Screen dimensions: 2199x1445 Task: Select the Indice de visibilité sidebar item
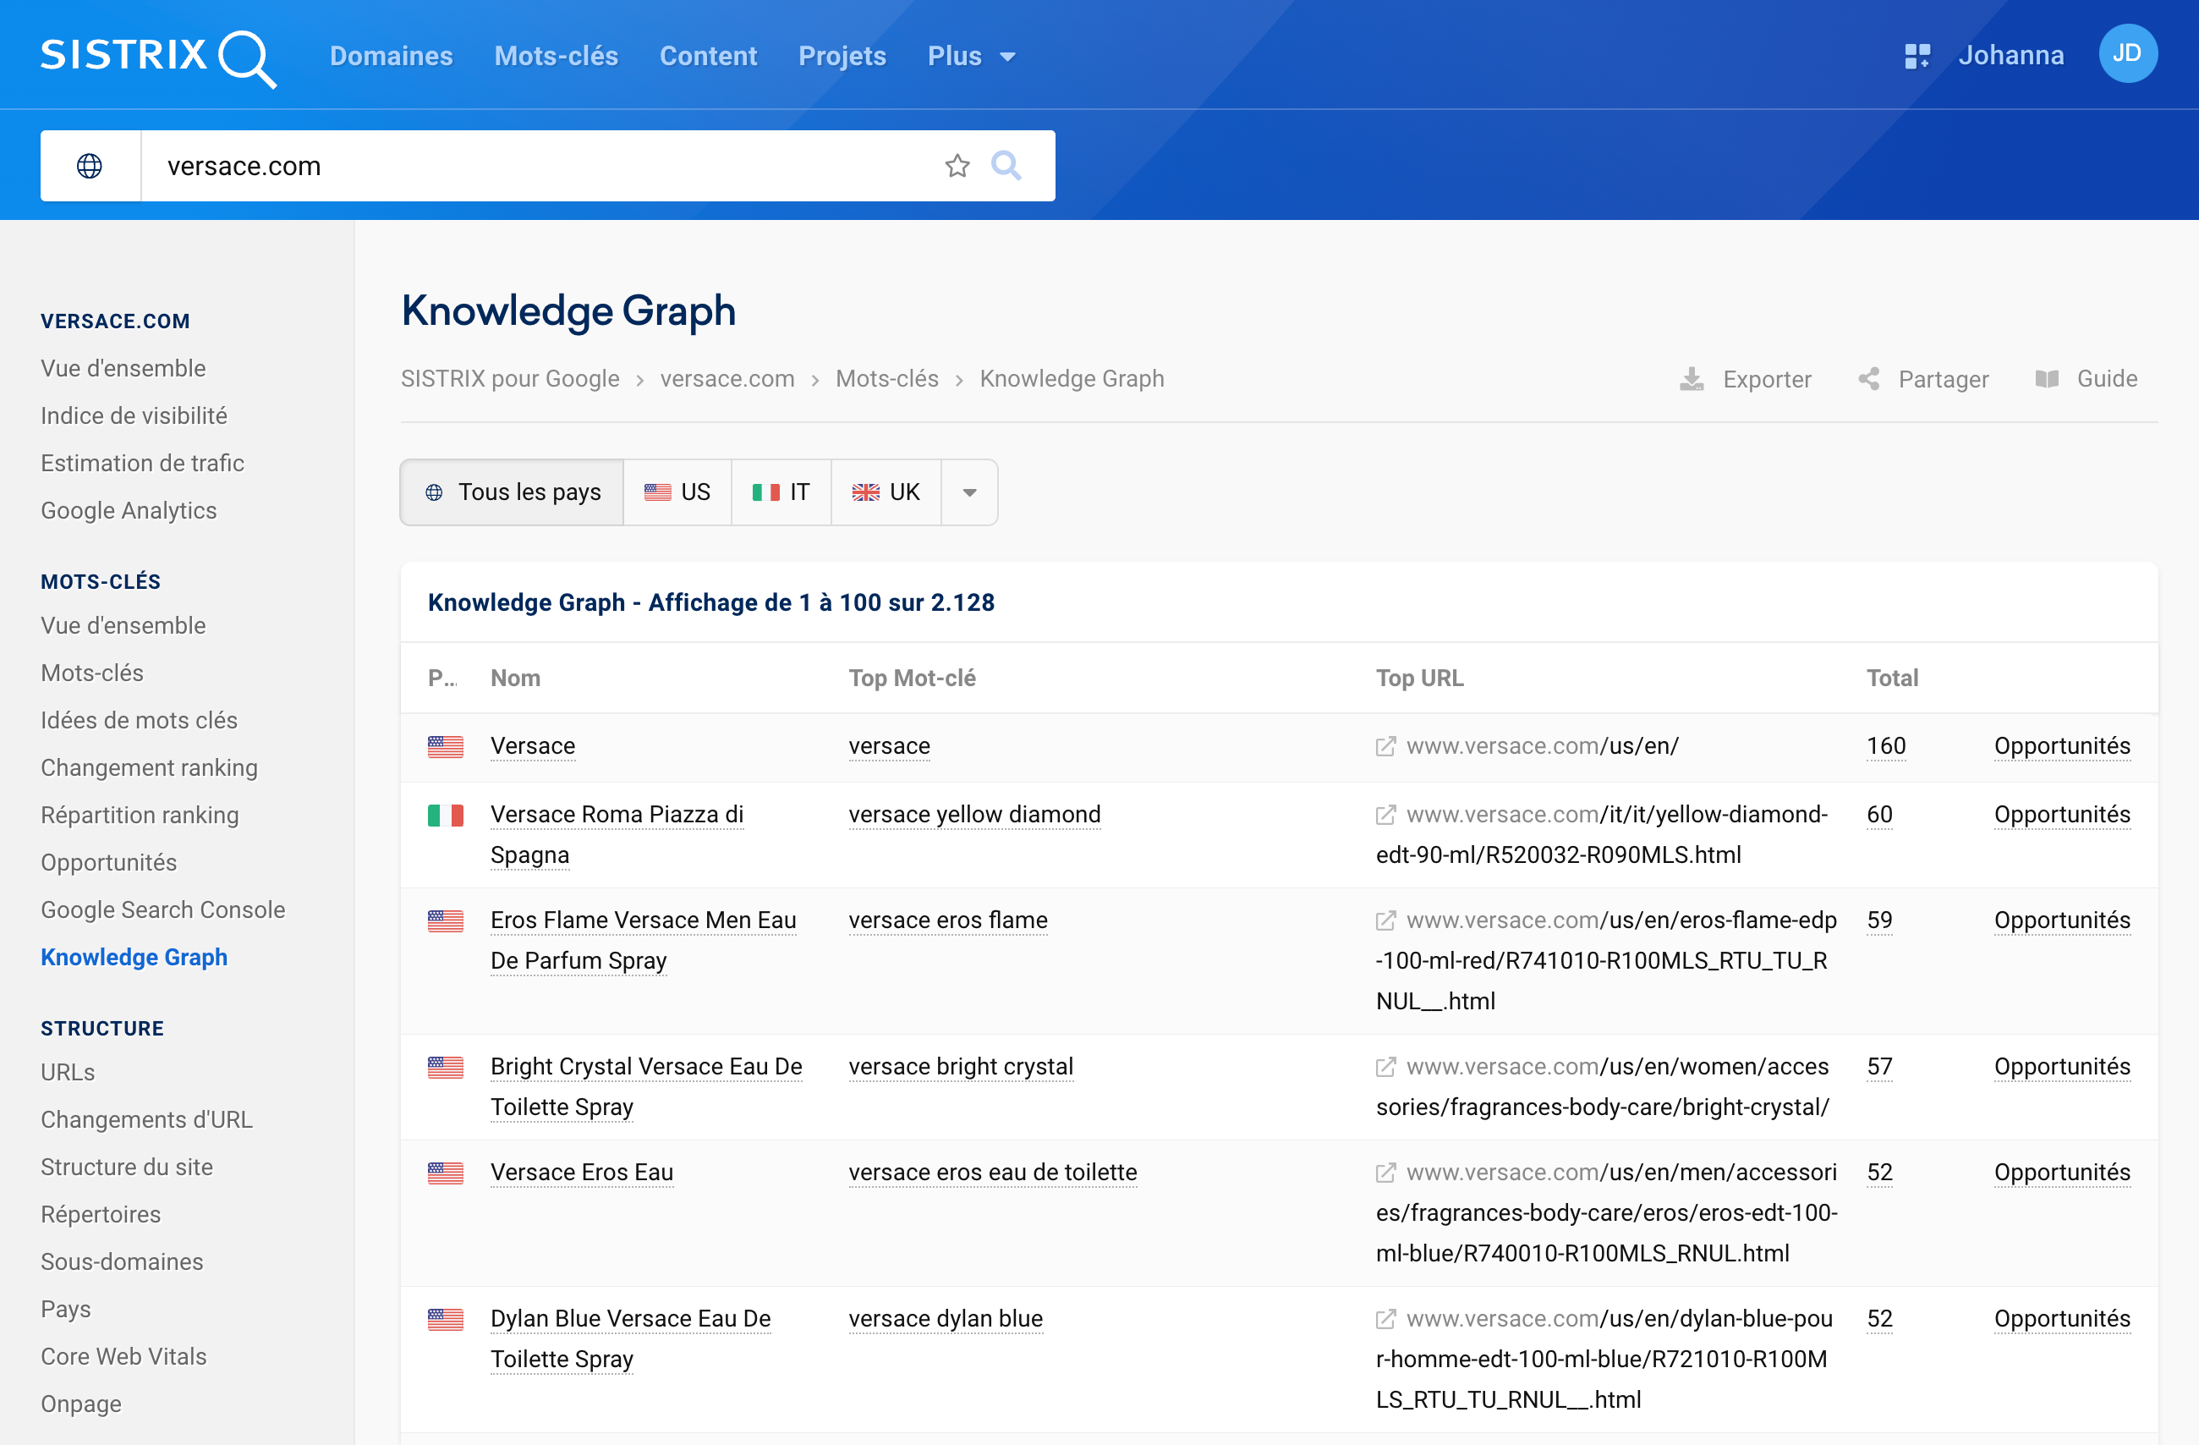point(132,415)
